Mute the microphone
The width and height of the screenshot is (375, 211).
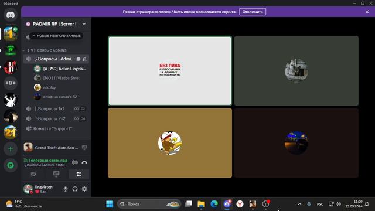pyautogui.click(x=65, y=189)
